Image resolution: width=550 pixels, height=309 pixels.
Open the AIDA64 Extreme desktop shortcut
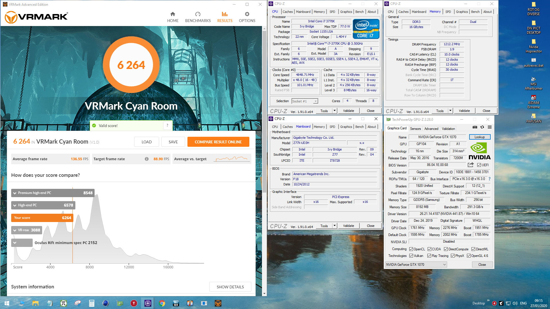[533, 102]
